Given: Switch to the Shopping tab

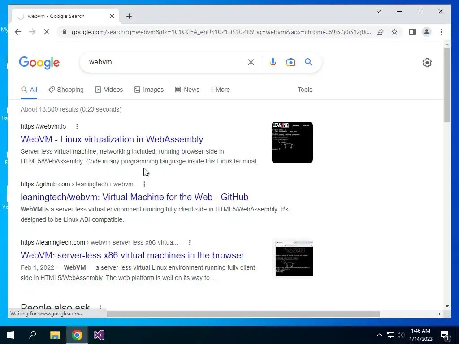Looking at the screenshot, I should click(66, 90).
